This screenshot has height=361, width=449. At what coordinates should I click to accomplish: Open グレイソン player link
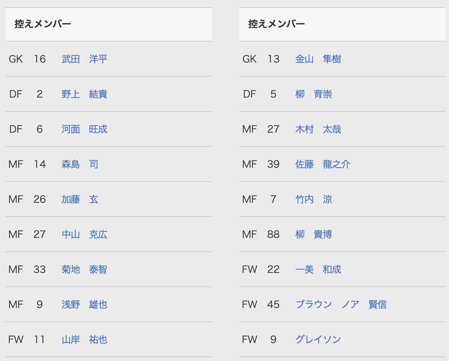point(318,340)
